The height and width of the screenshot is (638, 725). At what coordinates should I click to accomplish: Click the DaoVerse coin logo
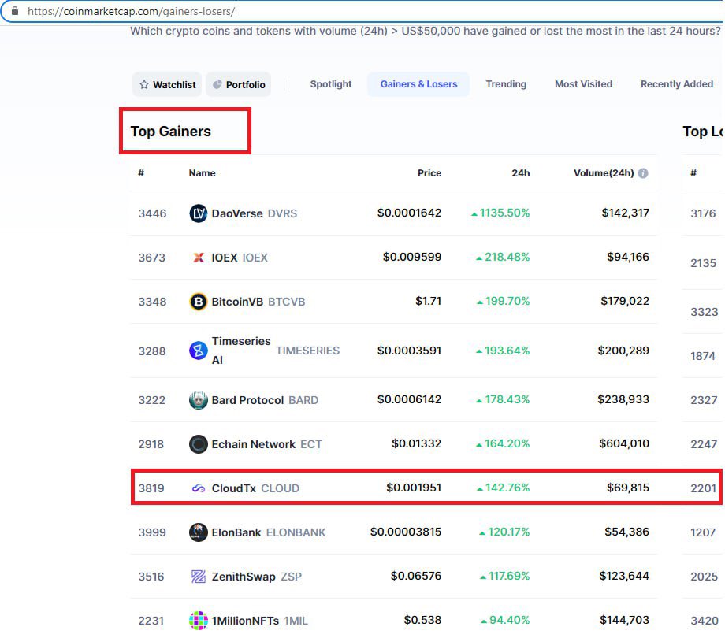coord(199,213)
